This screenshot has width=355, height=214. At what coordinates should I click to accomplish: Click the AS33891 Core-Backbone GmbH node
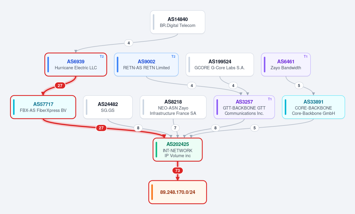[313, 107]
